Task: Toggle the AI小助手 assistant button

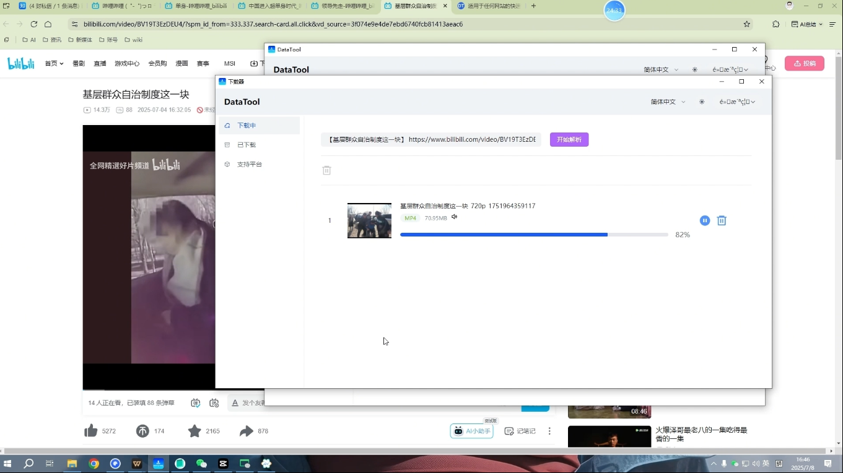Action: point(471,430)
